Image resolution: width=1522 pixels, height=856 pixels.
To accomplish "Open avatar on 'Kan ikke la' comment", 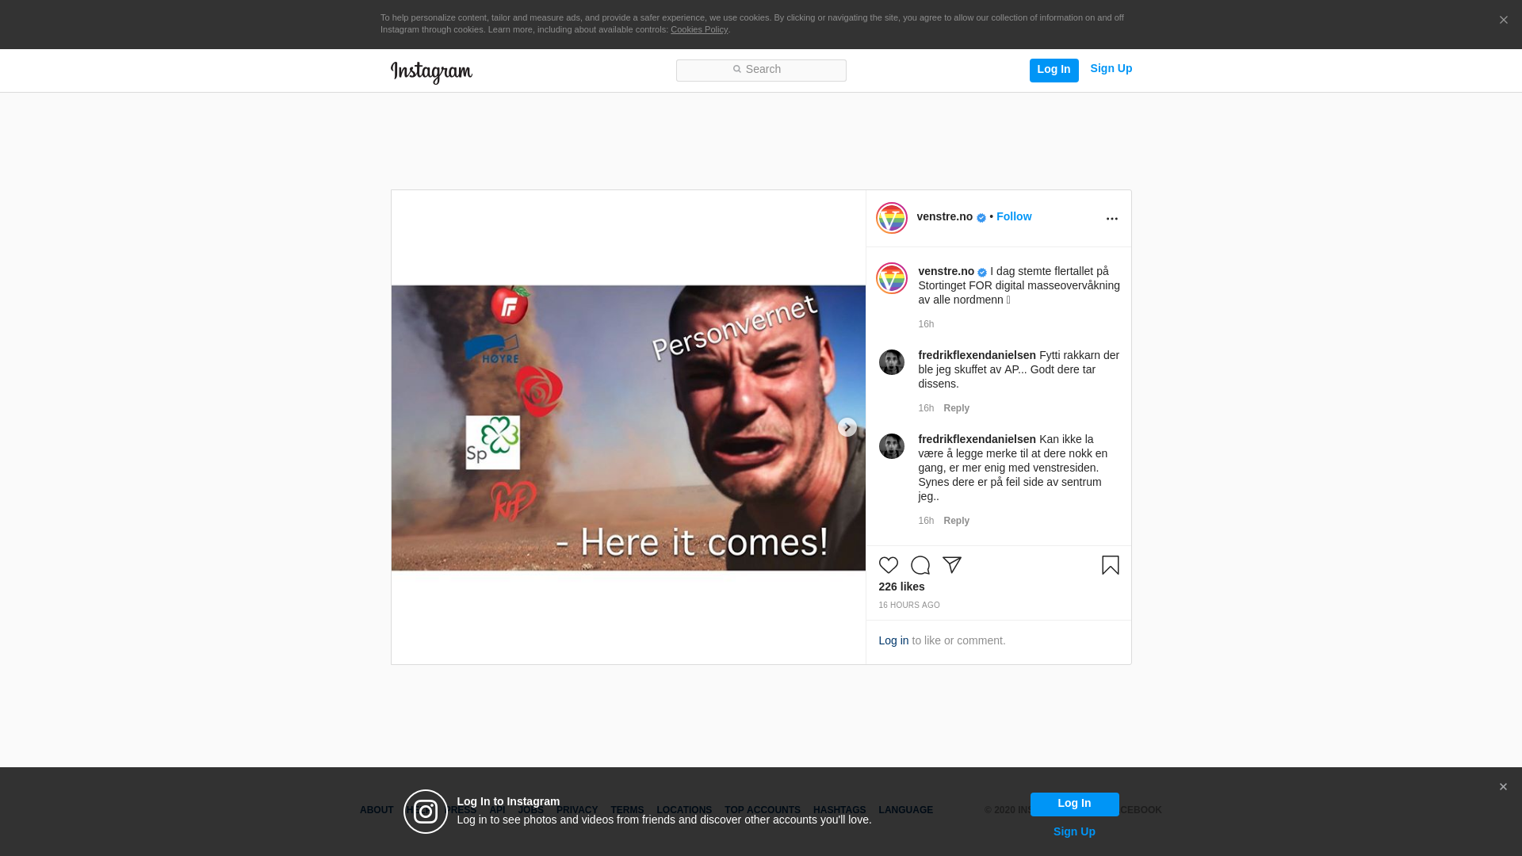I will tap(891, 446).
